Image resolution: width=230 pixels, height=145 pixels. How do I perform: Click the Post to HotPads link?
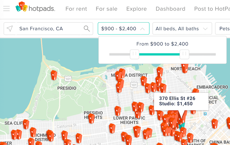(x=212, y=9)
